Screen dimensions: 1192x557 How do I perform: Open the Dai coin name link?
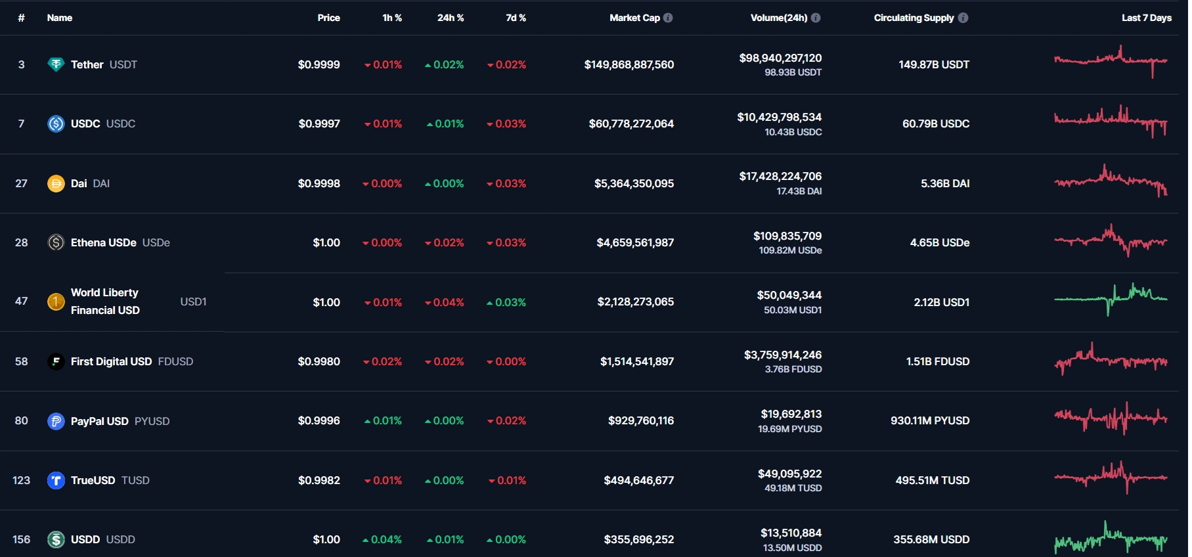click(x=79, y=183)
